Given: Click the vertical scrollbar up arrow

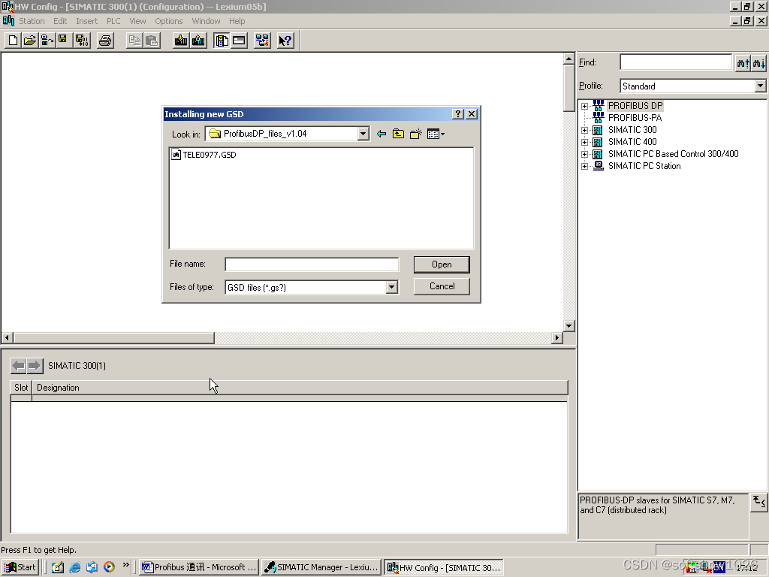Looking at the screenshot, I should [569, 59].
